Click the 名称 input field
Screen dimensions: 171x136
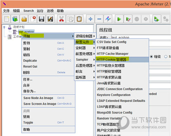click(141, 37)
